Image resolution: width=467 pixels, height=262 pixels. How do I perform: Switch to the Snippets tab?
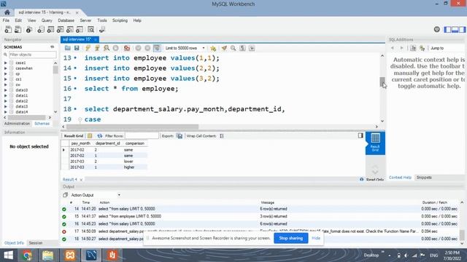[424, 178]
